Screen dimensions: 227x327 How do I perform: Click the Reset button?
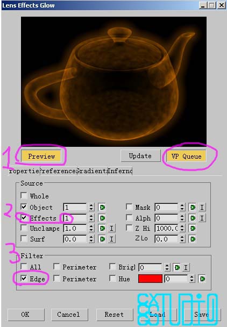click(x=115, y=315)
